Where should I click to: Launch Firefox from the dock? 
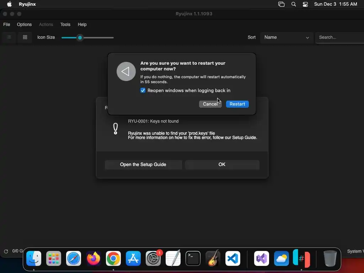coord(93,258)
